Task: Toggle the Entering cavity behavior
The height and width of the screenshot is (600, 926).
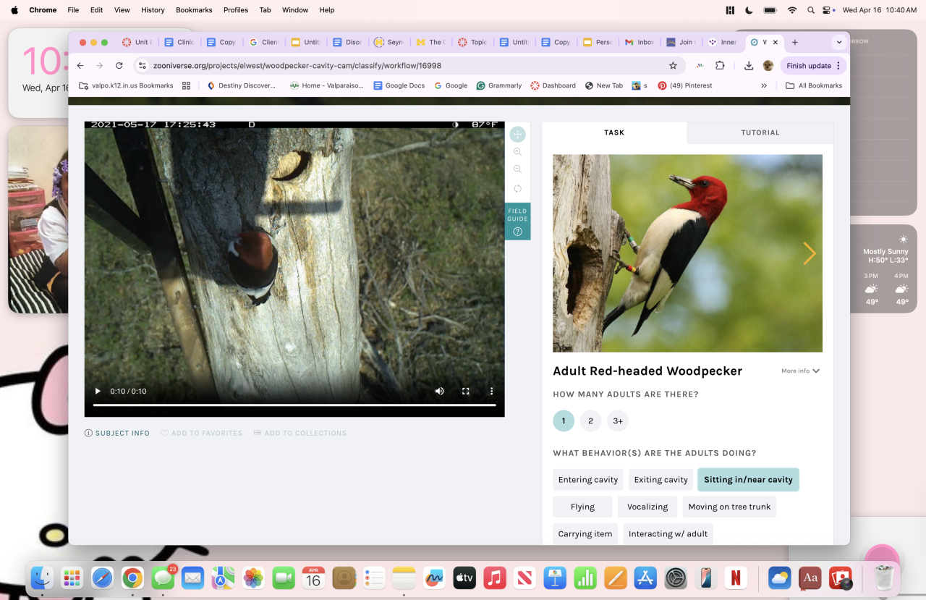Action: (587, 479)
